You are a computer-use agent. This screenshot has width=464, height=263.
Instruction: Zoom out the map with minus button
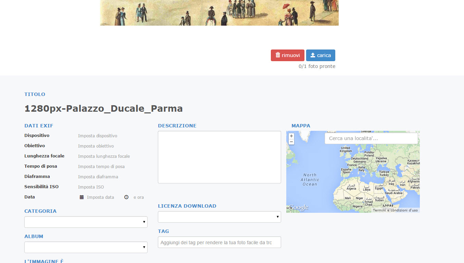(291, 142)
